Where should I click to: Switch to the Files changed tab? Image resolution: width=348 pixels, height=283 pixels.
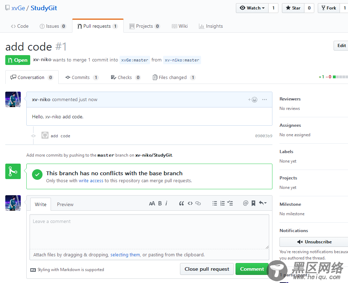click(x=172, y=78)
